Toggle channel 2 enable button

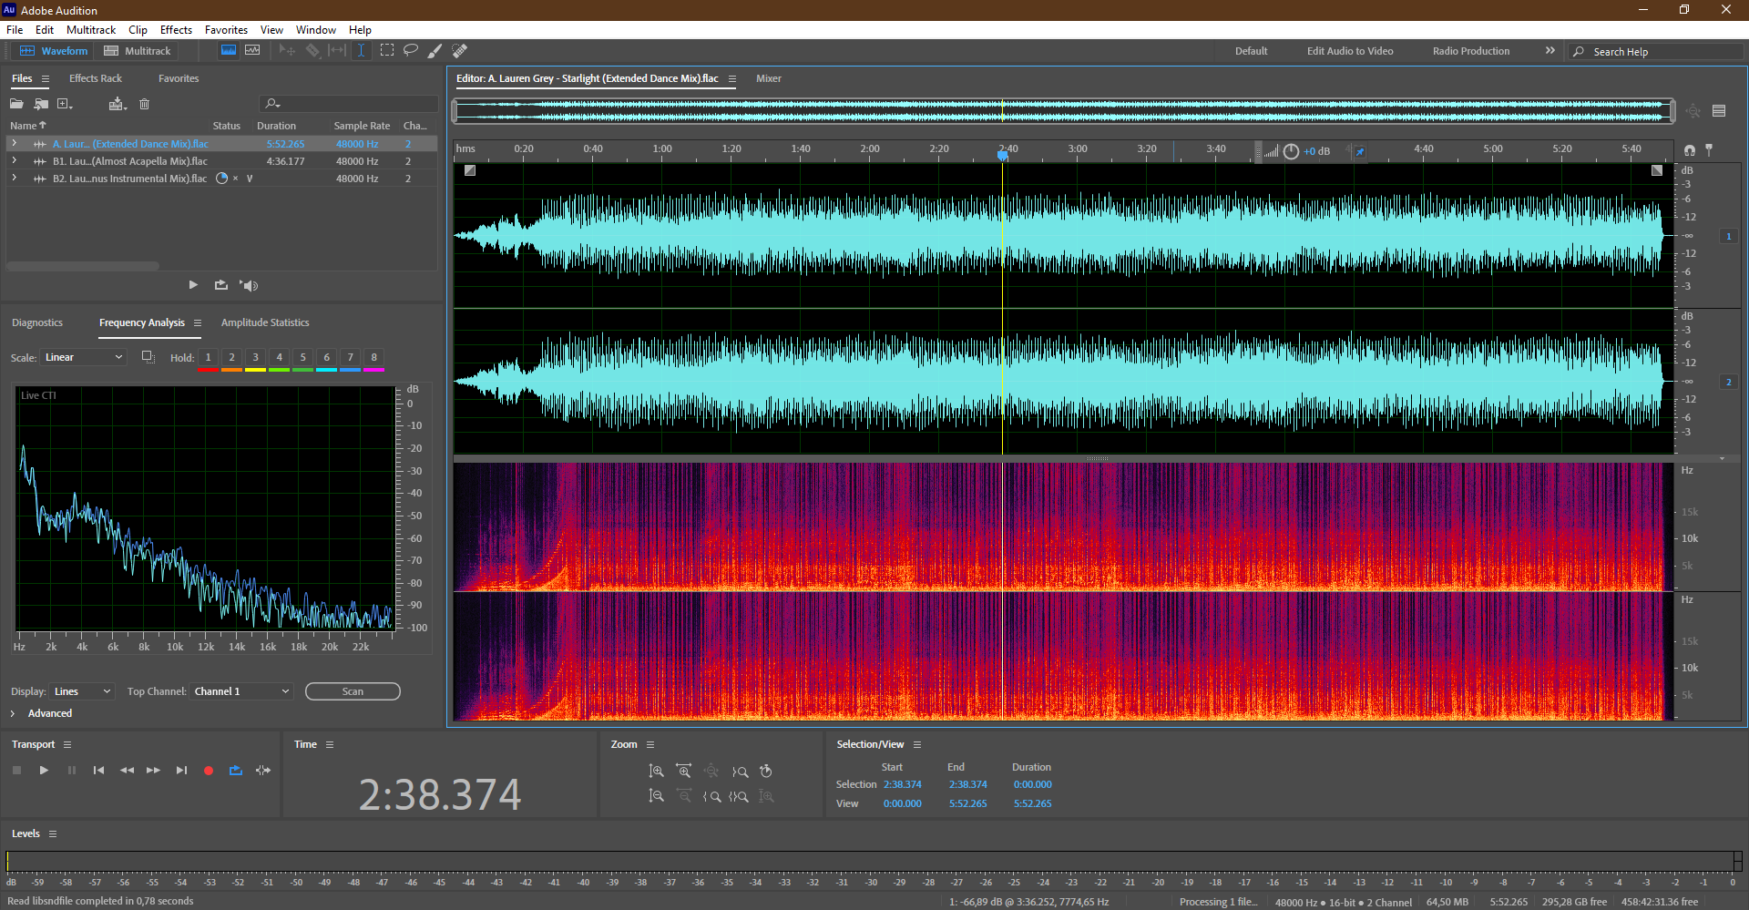pyautogui.click(x=1729, y=382)
